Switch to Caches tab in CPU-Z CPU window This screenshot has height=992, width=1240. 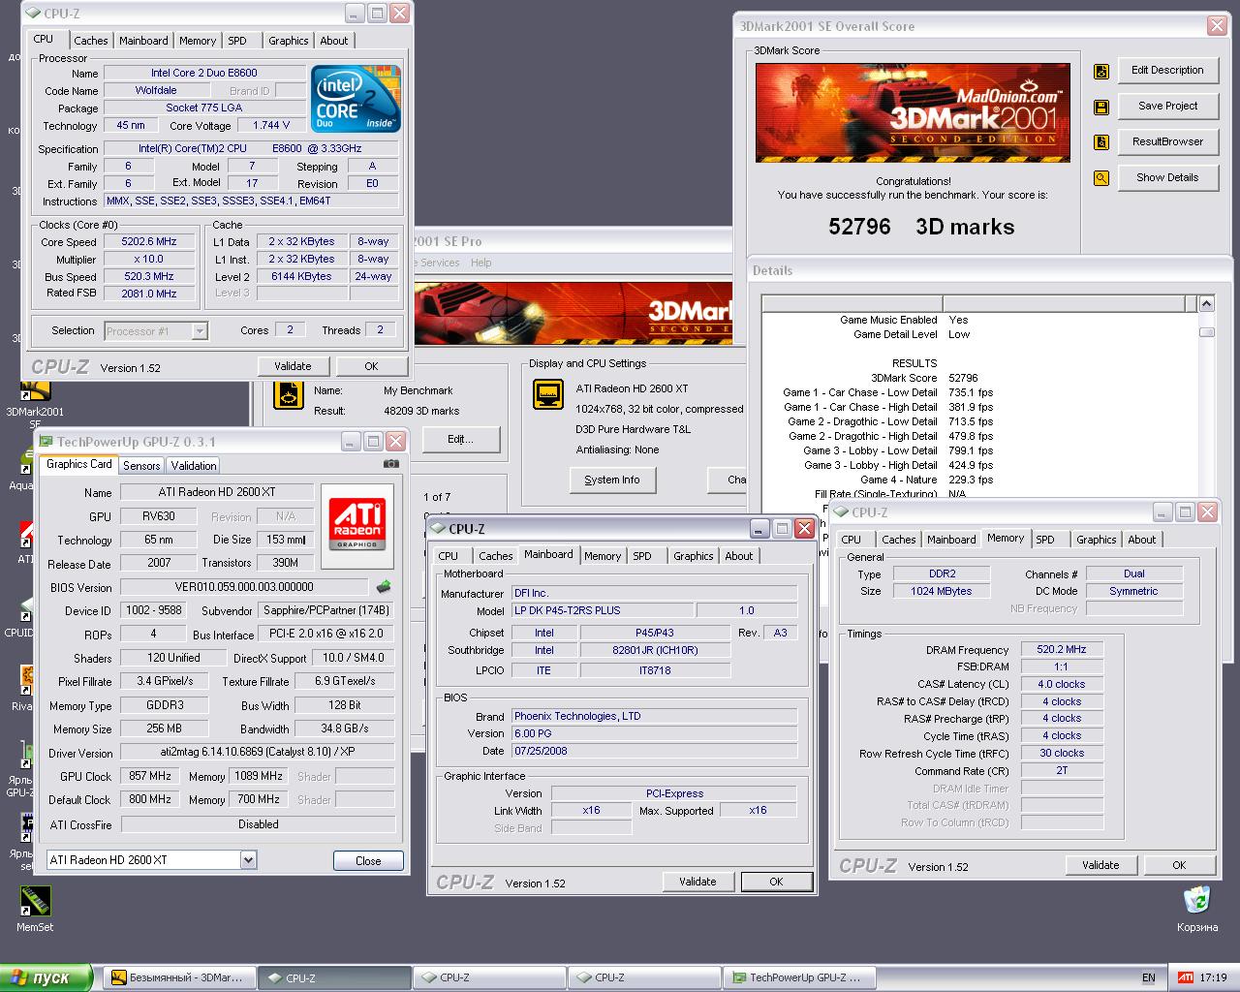pyautogui.click(x=91, y=41)
